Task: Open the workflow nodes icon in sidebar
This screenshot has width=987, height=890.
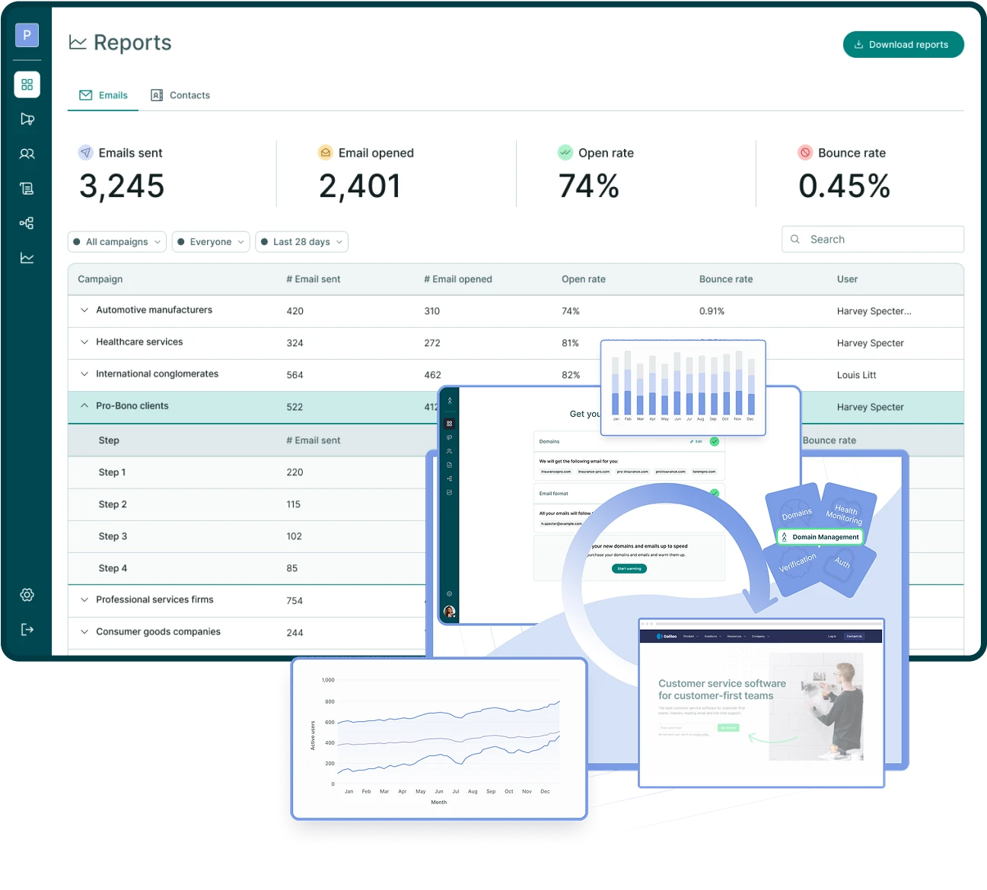Action: click(27, 223)
